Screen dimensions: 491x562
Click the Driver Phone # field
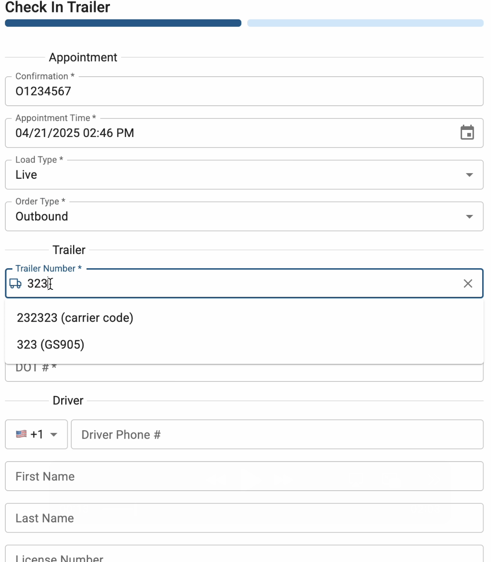[277, 434]
